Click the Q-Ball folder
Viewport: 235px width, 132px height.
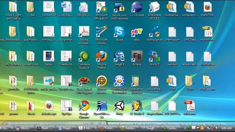click(30, 7)
